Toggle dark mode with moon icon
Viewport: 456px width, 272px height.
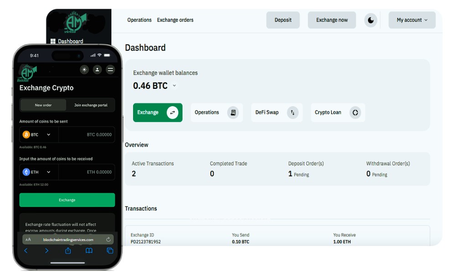371,20
